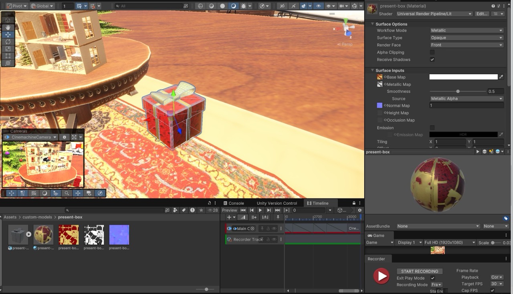Click Timeline Preview button
Screen dimensions: 513x294
(230, 210)
